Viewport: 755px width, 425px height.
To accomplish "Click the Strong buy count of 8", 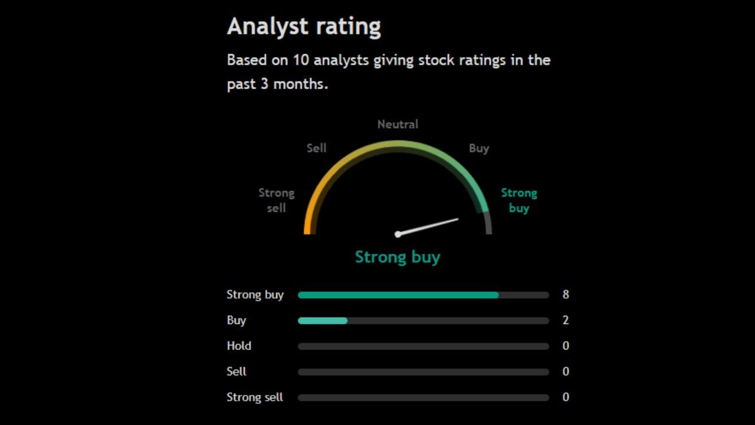I will point(566,295).
